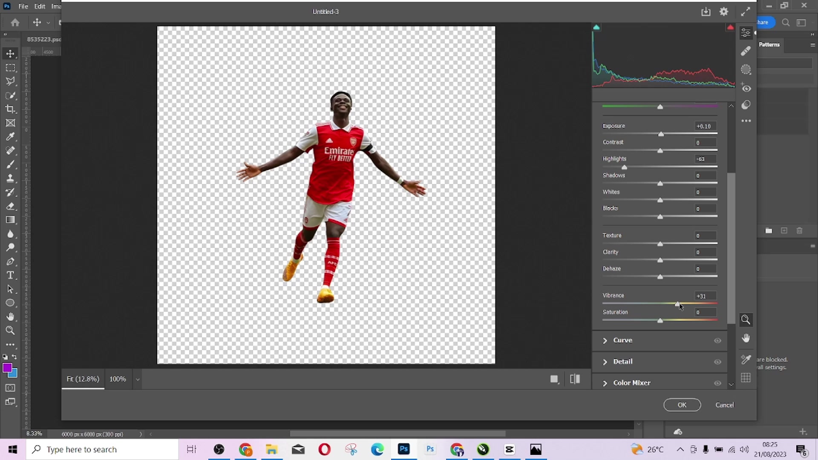This screenshot has width=818, height=460.
Task: Select the Camera Raw zoom magnifier tool
Action: pos(746,319)
